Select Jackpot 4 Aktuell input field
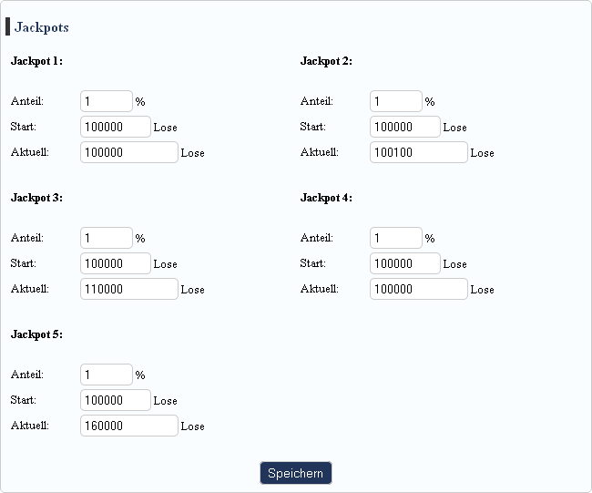Screen dimensions: 592x493 tap(419, 289)
